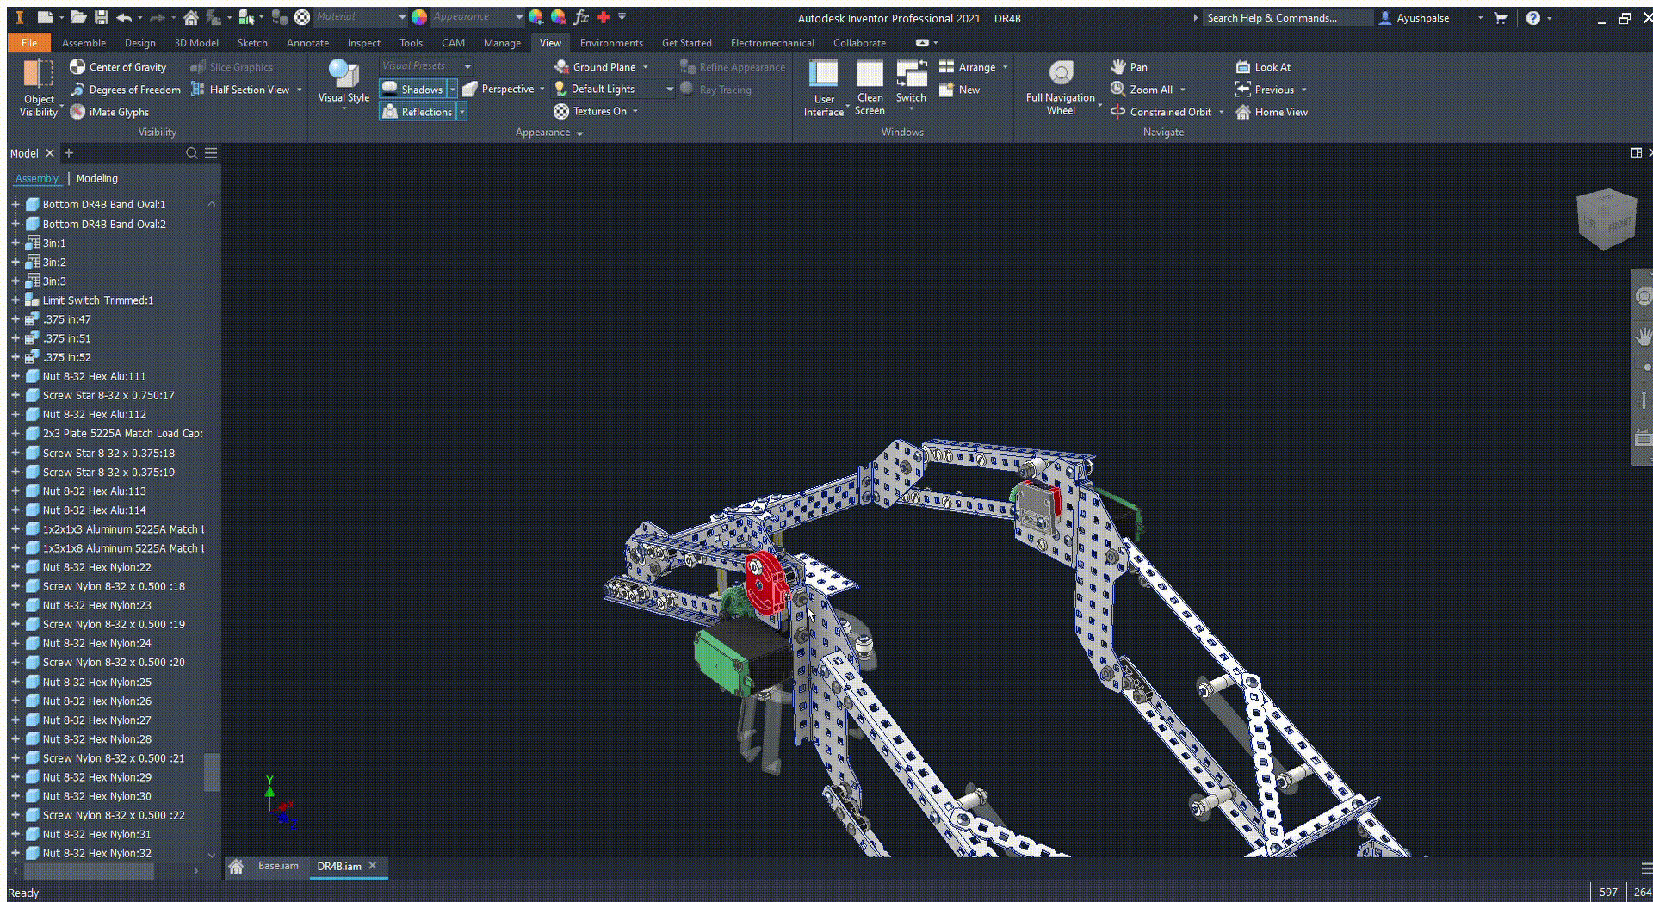1653x902 pixels.
Task: Click the Save icon in quick access
Action: 102,17
